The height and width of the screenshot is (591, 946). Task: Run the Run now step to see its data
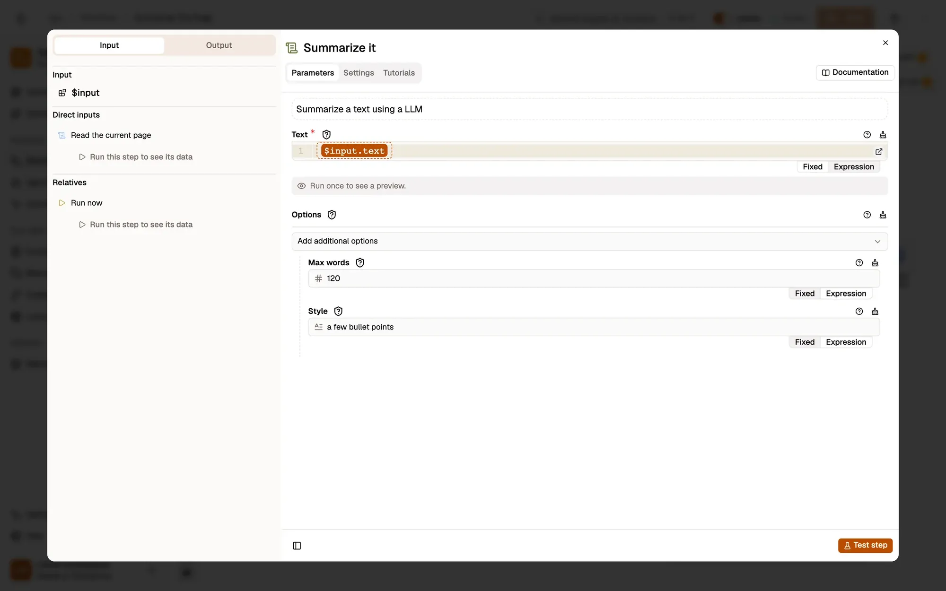(x=136, y=225)
